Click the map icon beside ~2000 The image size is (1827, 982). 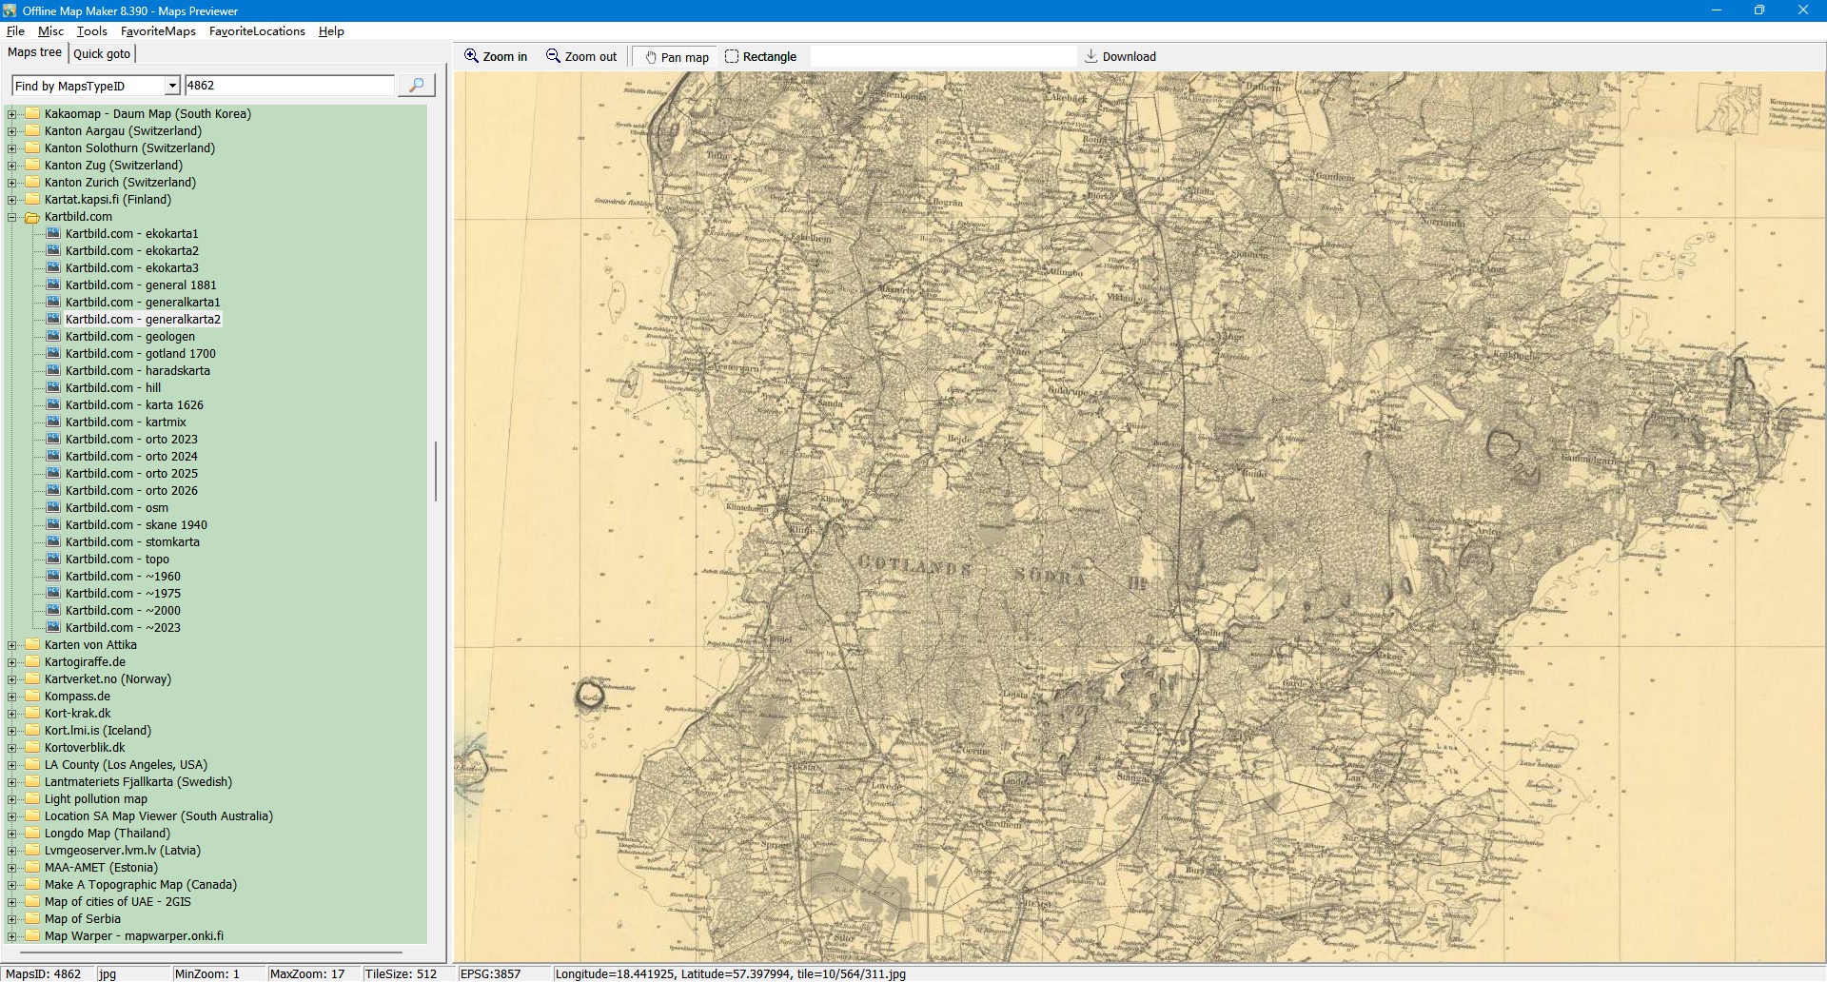[53, 610]
